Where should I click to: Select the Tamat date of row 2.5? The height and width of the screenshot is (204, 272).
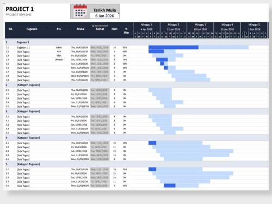pos(100,107)
